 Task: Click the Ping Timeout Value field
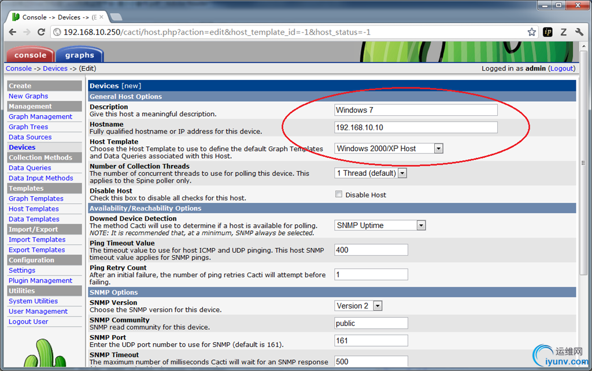pos(371,249)
